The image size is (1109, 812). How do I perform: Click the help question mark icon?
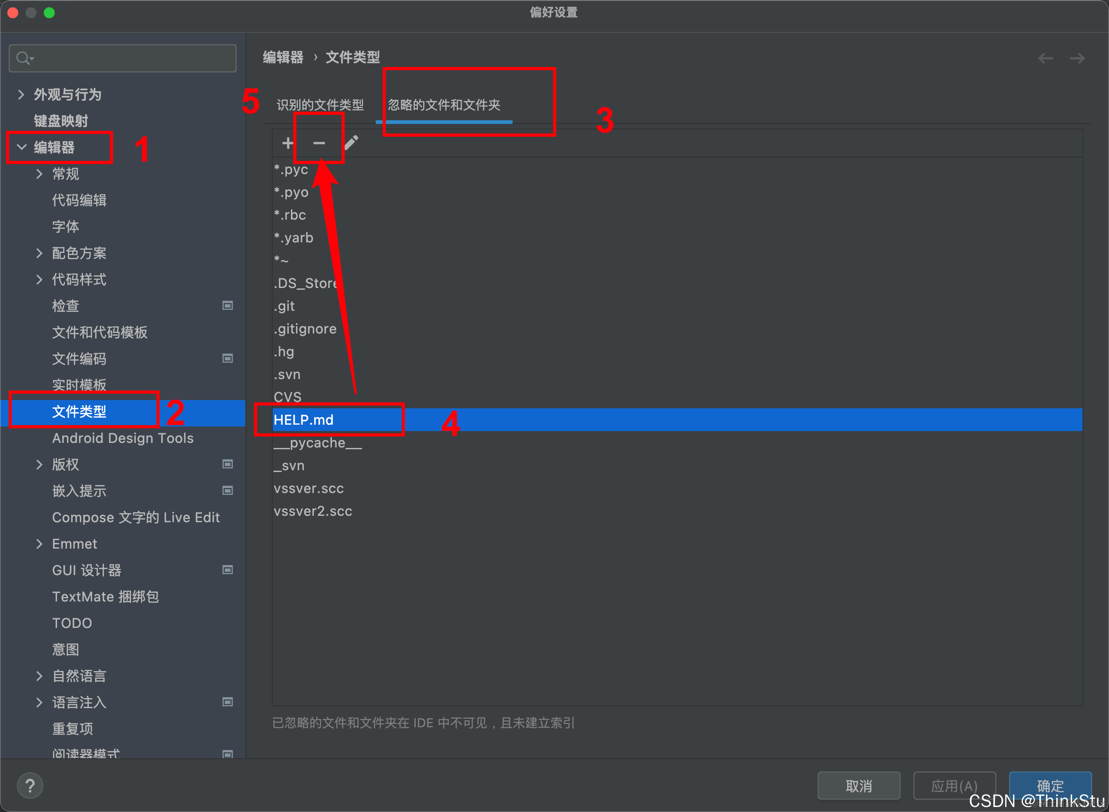tap(30, 786)
